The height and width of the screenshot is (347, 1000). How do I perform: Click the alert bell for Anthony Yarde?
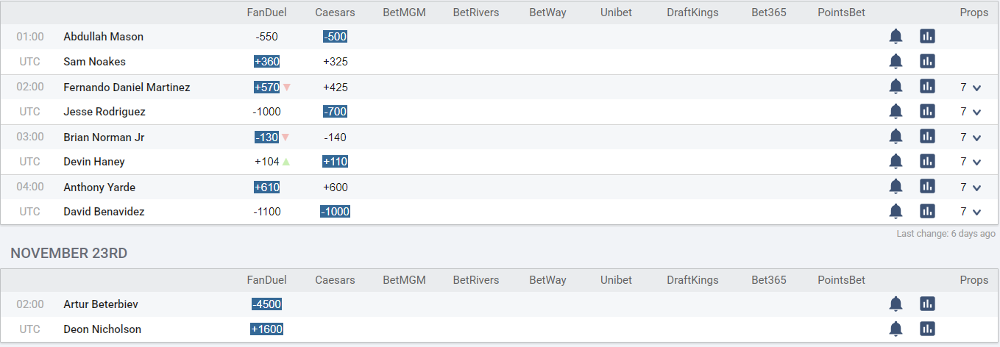(896, 187)
